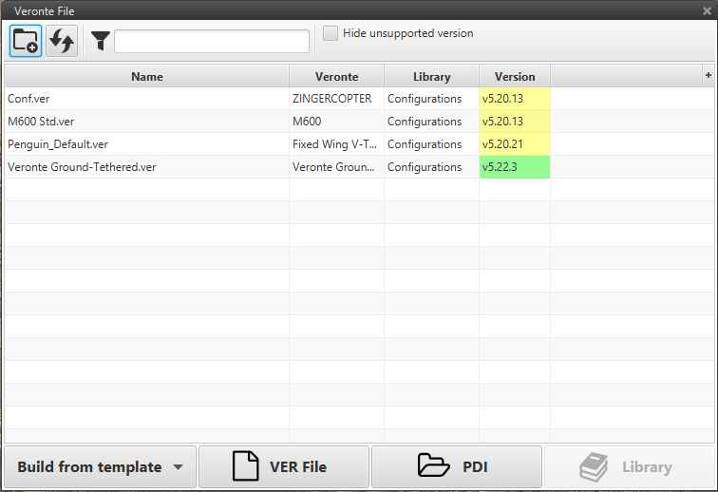
Task: Click the add folder icon
Action: tap(26, 41)
